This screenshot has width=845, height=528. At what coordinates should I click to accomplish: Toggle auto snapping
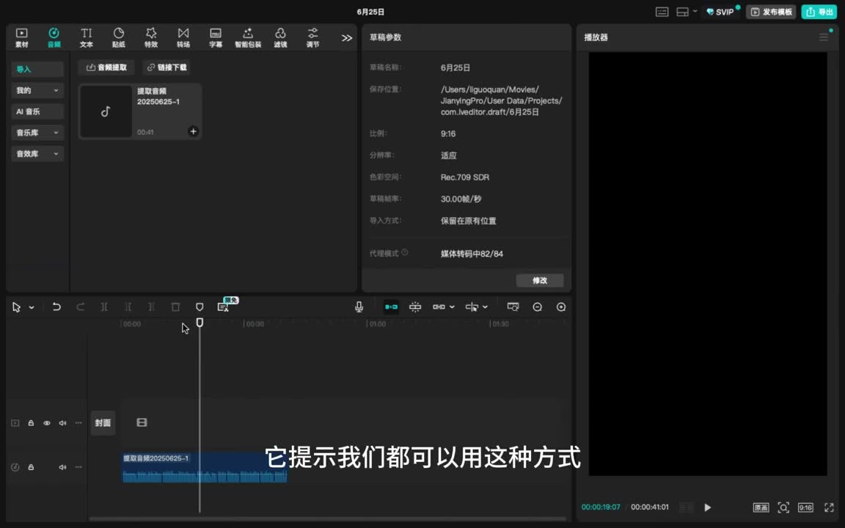(x=415, y=307)
